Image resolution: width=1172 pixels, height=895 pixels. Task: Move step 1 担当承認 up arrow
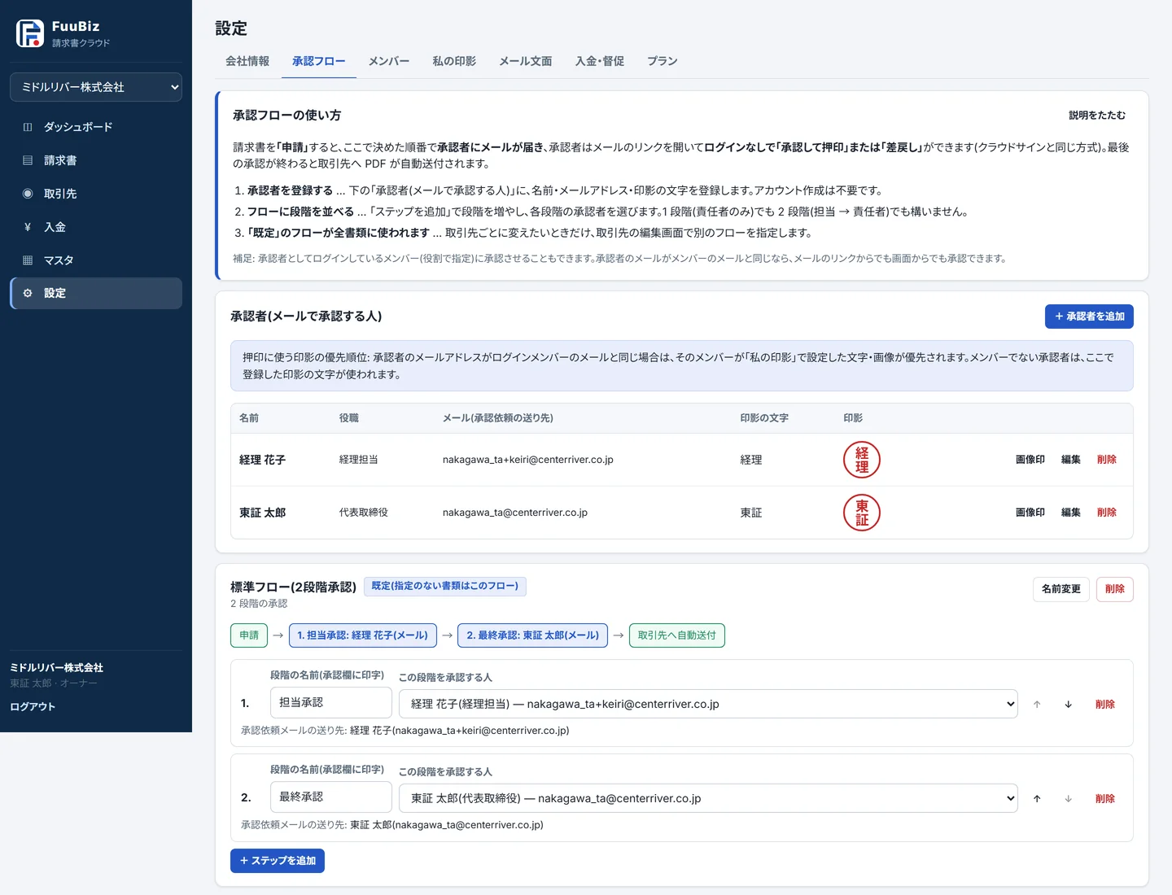(1037, 705)
